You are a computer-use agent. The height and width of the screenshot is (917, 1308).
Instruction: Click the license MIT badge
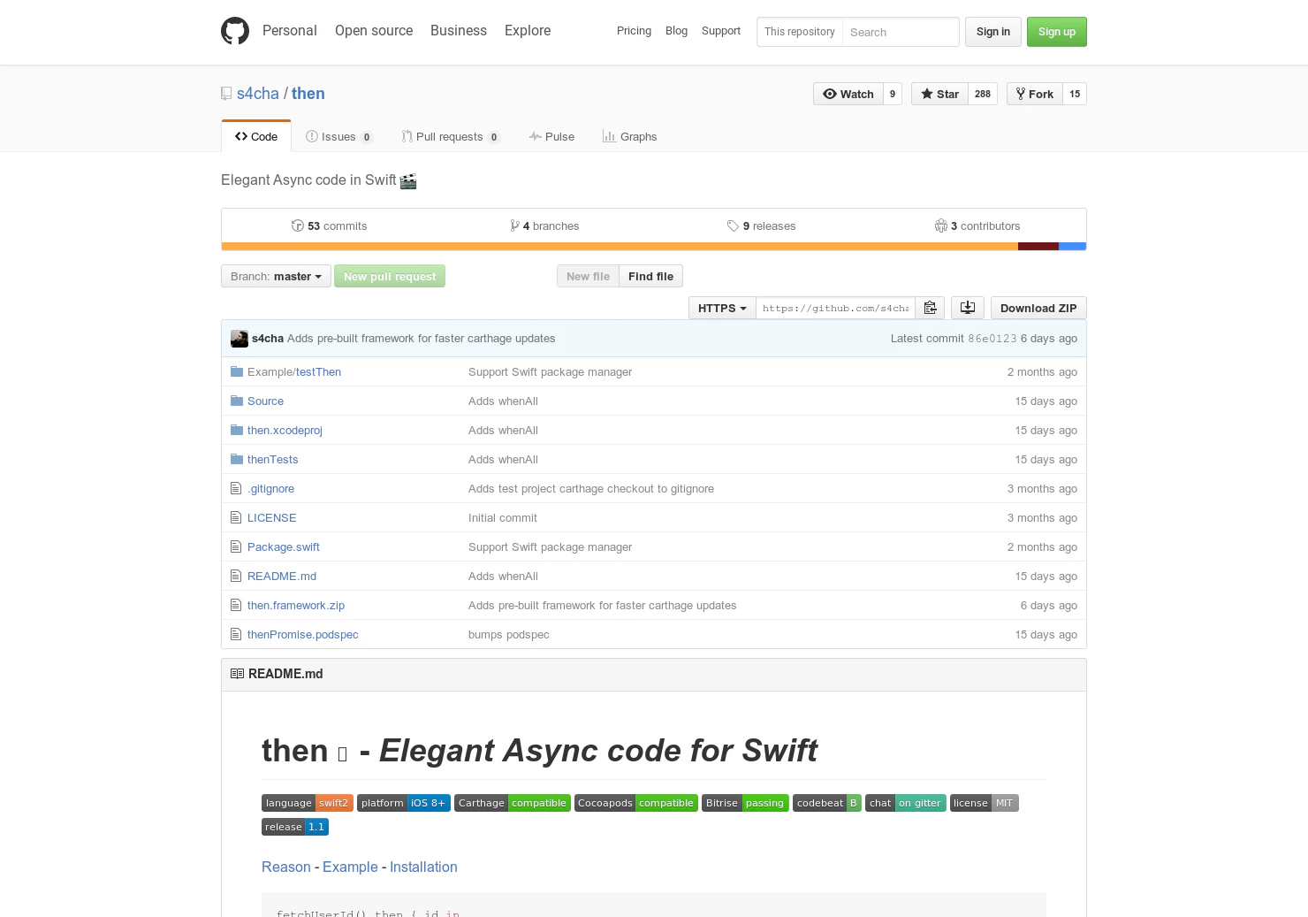(x=985, y=803)
